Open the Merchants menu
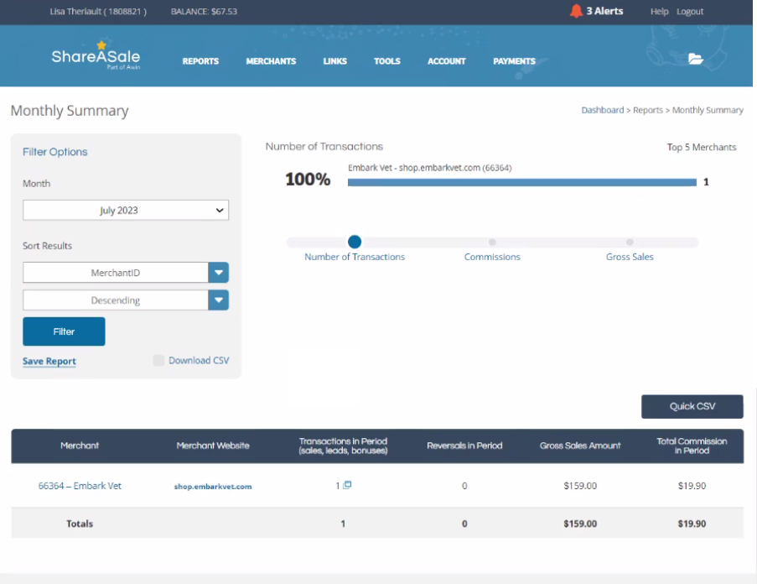The height and width of the screenshot is (584, 757). click(271, 61)
